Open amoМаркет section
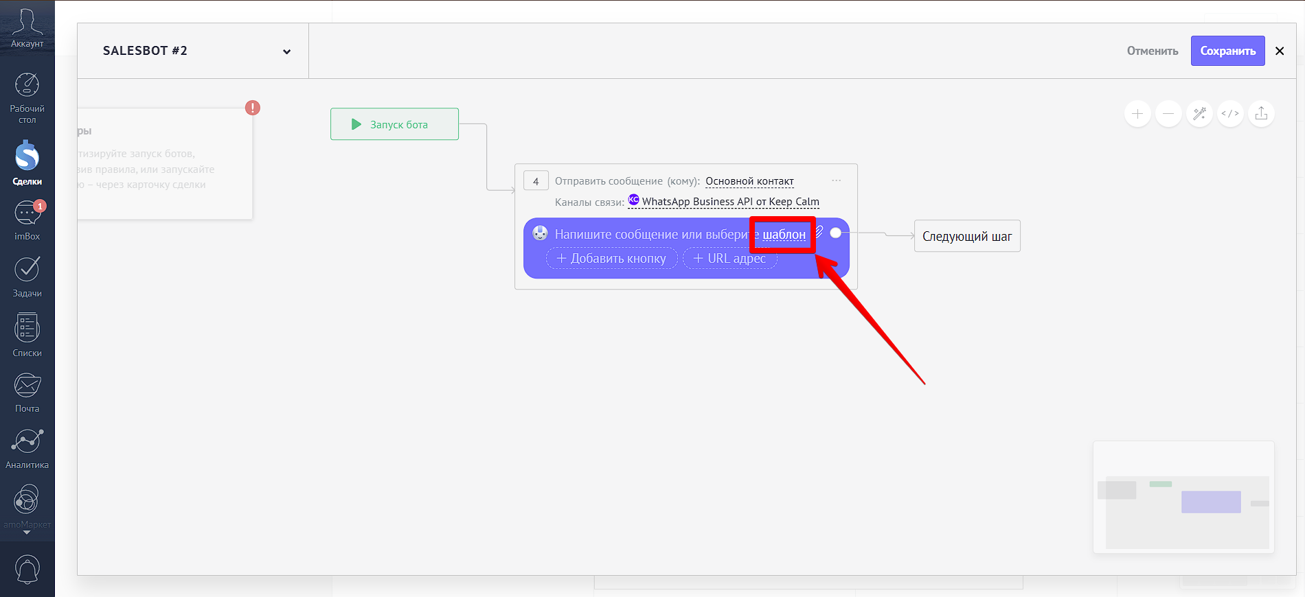Image resolution: width=1305 pixels, height=597 pixels. (27, 506)
